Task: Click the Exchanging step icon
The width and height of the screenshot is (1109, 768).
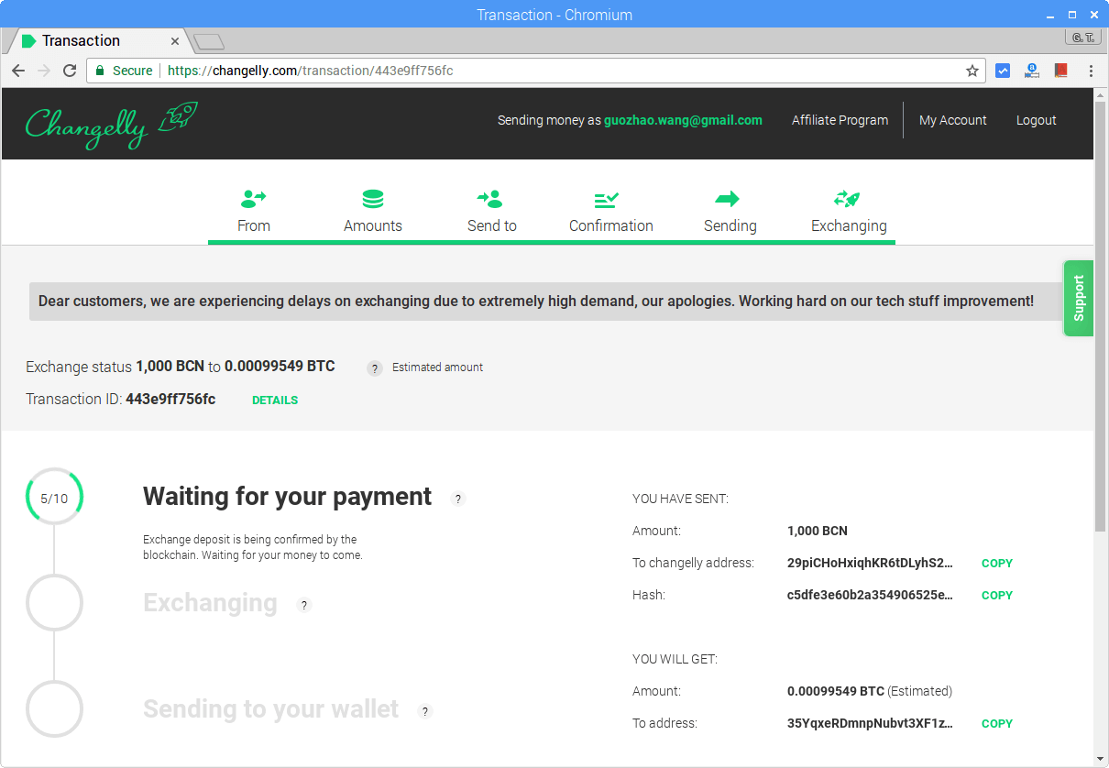Action: pyautogui.click(x=849, y=197)
